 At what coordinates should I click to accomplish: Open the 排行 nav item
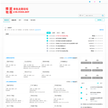(20, 20)
